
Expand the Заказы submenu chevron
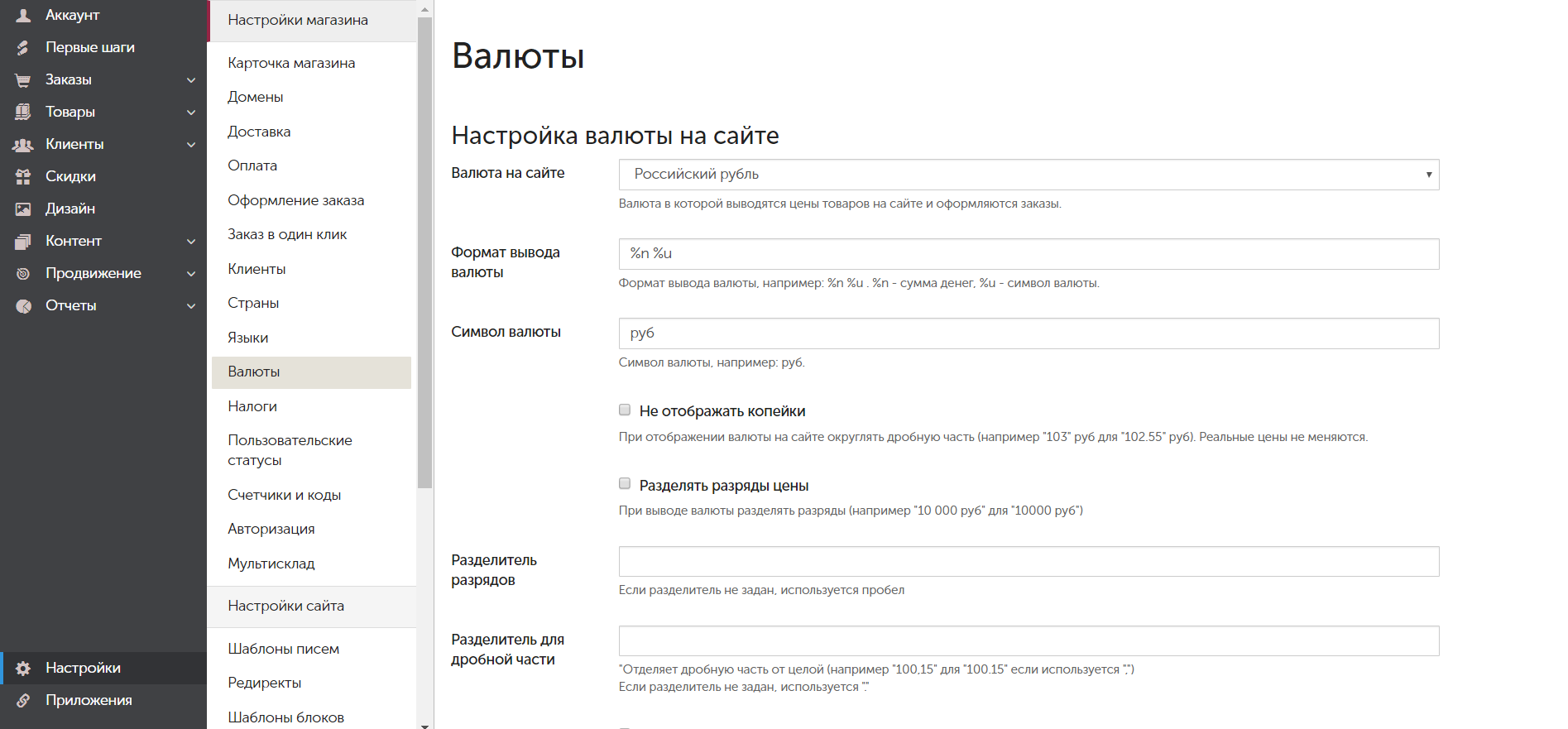(191, 80)
